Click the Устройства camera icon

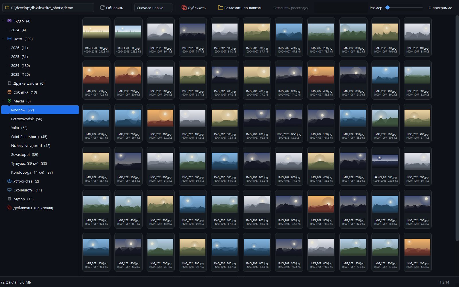(9, 181)
